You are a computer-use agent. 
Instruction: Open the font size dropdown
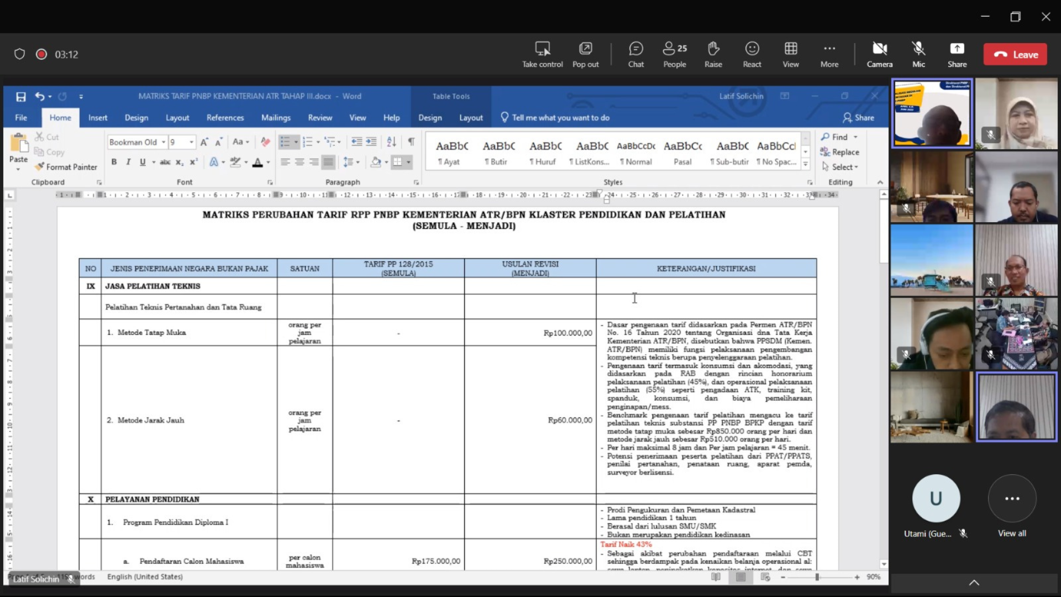[x=191, y=142]
